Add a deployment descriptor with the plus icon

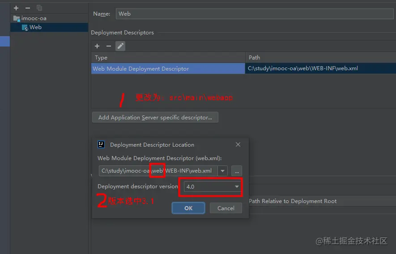pyautogui.click(x=97, y=46)
